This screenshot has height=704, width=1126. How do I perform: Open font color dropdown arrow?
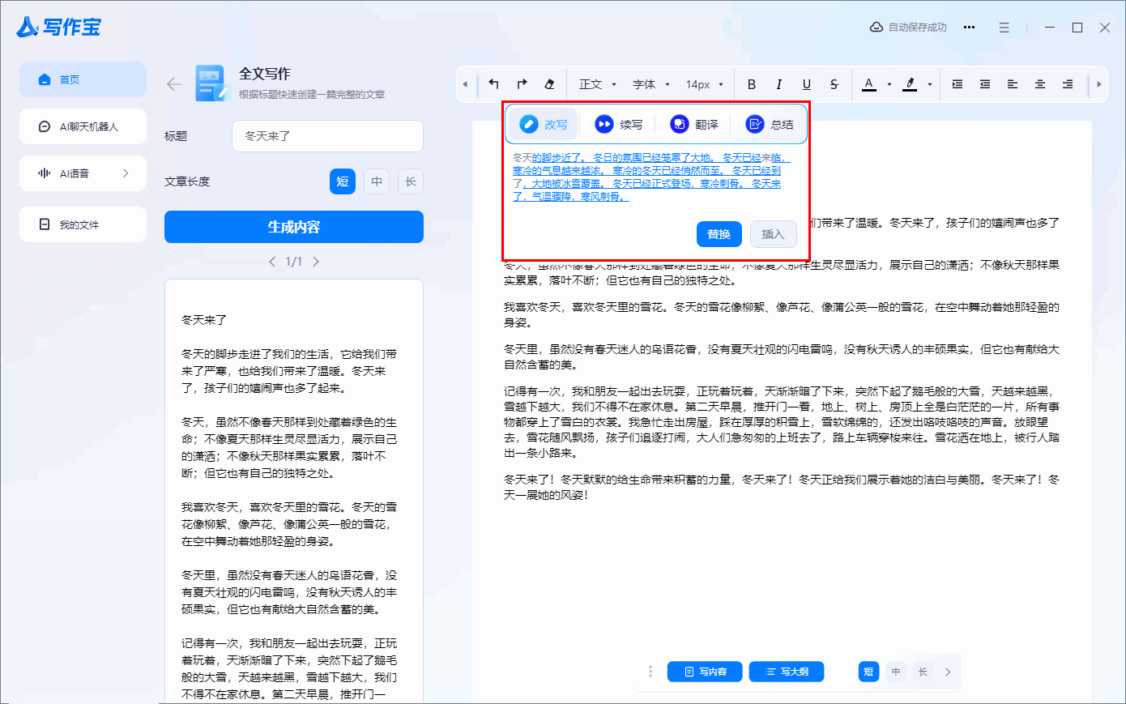point(889,84)
